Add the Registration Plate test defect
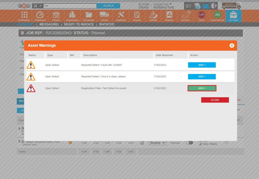The height and width of the screenshot is (179, 259). (x=202, y=88)
